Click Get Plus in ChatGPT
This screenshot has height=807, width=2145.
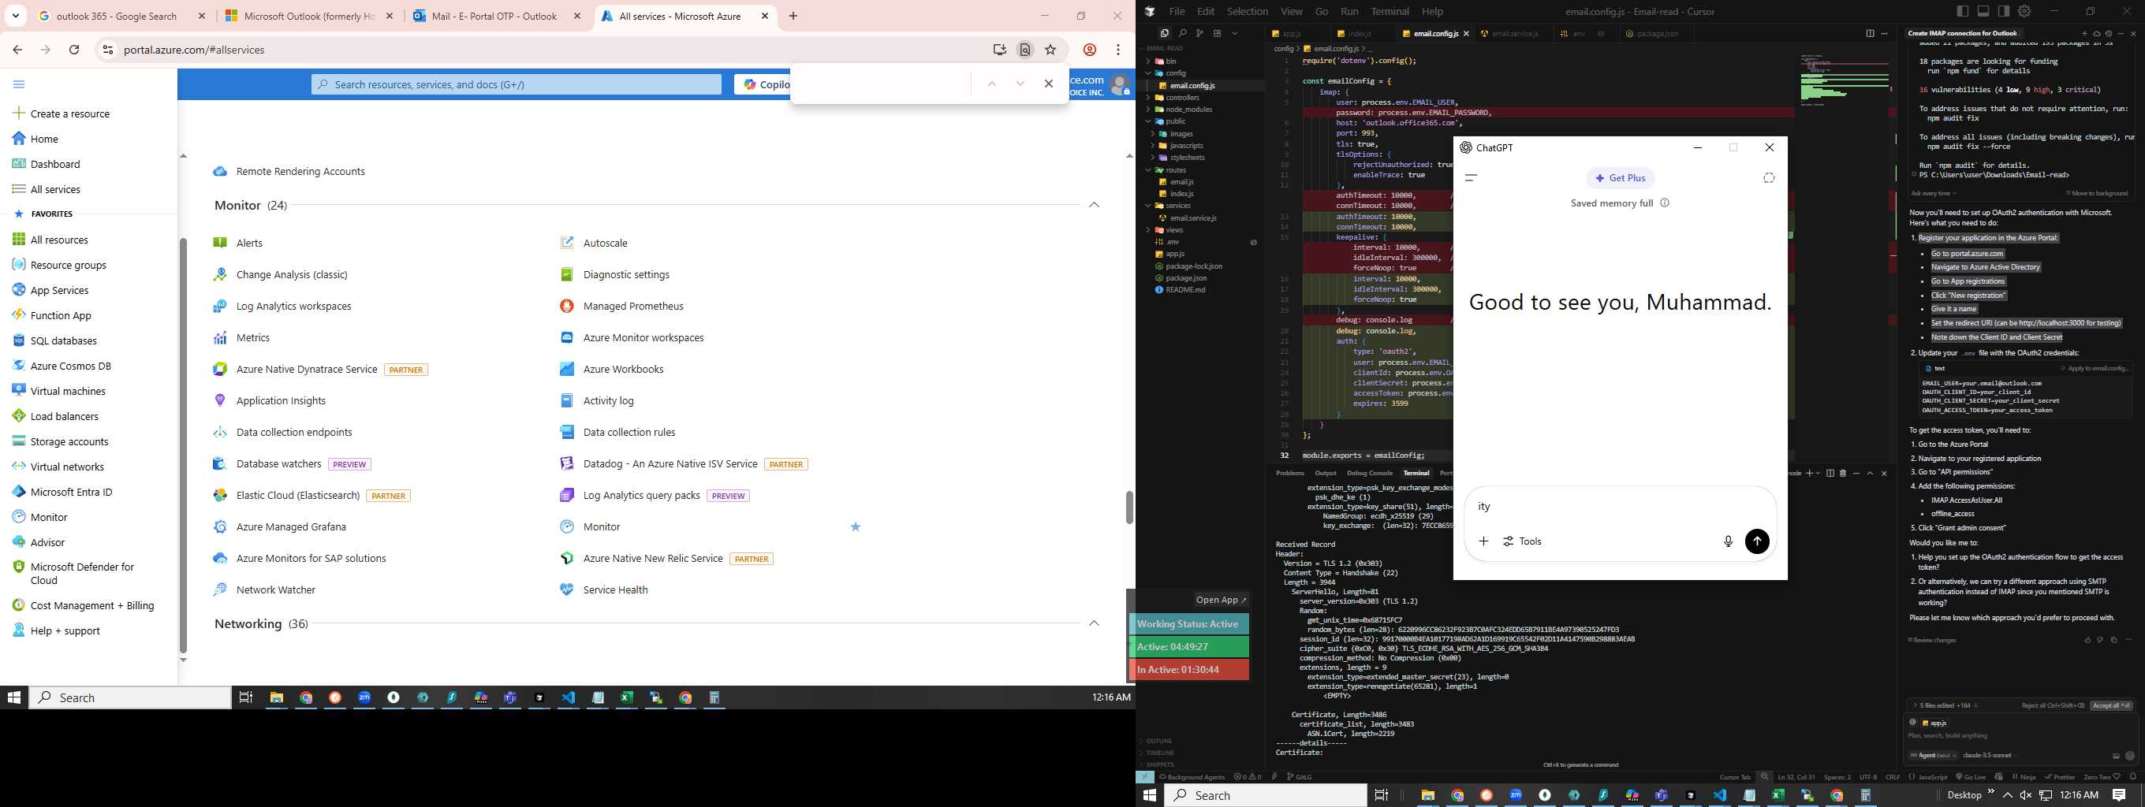pyautogui.click(x=1621, y=178)
